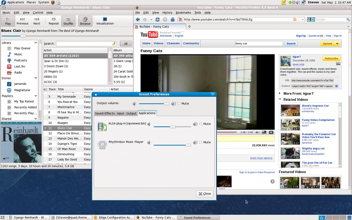Open a new tab in Firefox

tap(189, 26)
